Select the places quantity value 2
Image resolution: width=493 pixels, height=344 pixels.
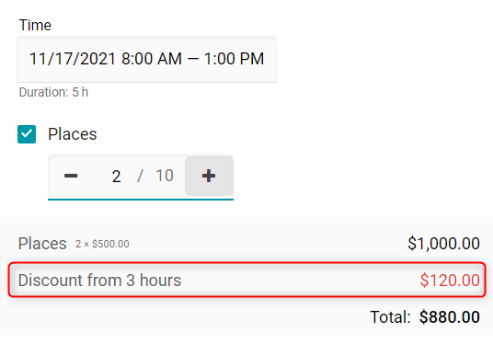116,176
